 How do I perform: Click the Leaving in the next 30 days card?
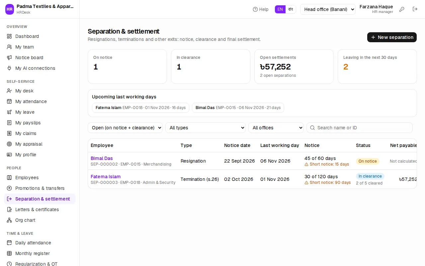pyautogui.click(x=377, y=66)
